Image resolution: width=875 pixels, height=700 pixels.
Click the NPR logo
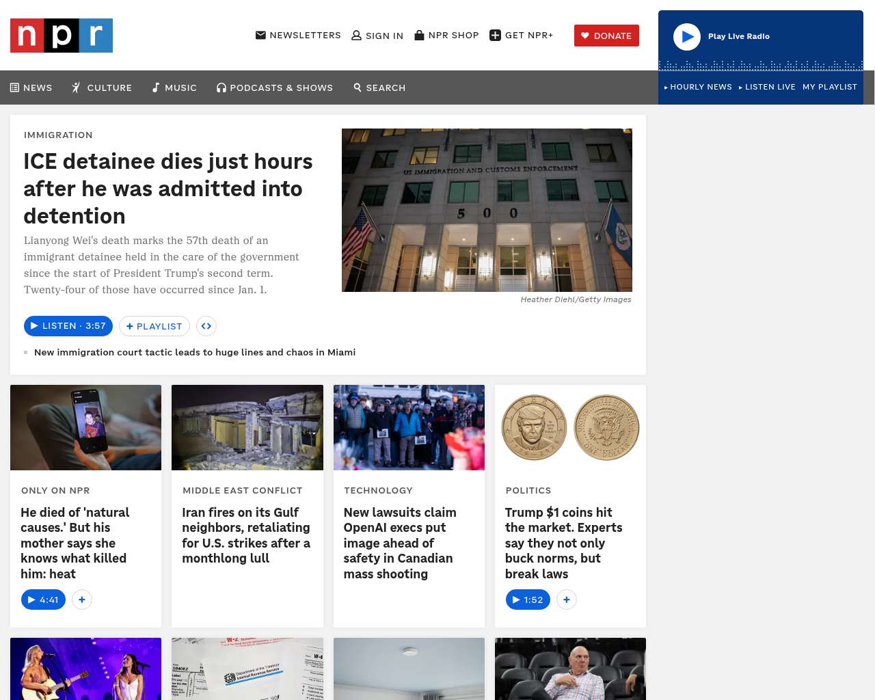[x=62, y=36]
